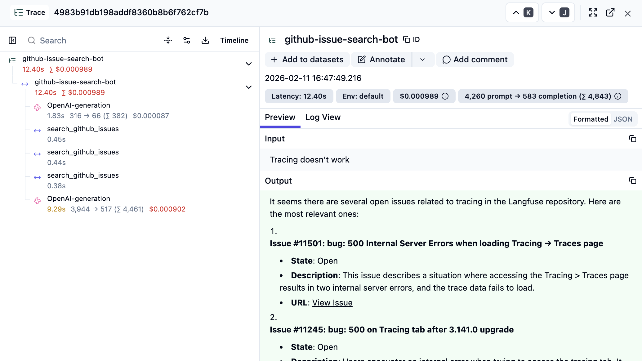Navigate to previous trace with the K button
This screenshot has height=361, width=642.
(x=522, y=12)
